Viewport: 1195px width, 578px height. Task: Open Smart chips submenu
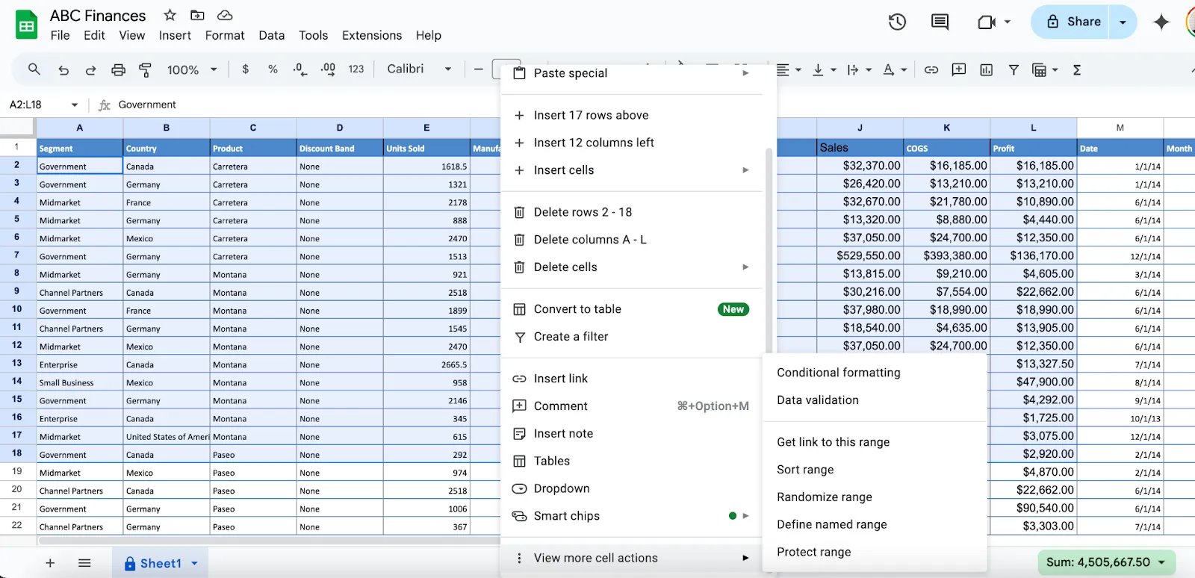pos(632,516)
